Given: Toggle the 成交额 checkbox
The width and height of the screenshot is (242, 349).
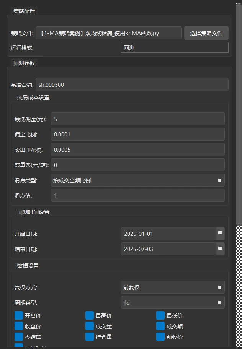Looking at the screenshot, I should tap(160, 326).
